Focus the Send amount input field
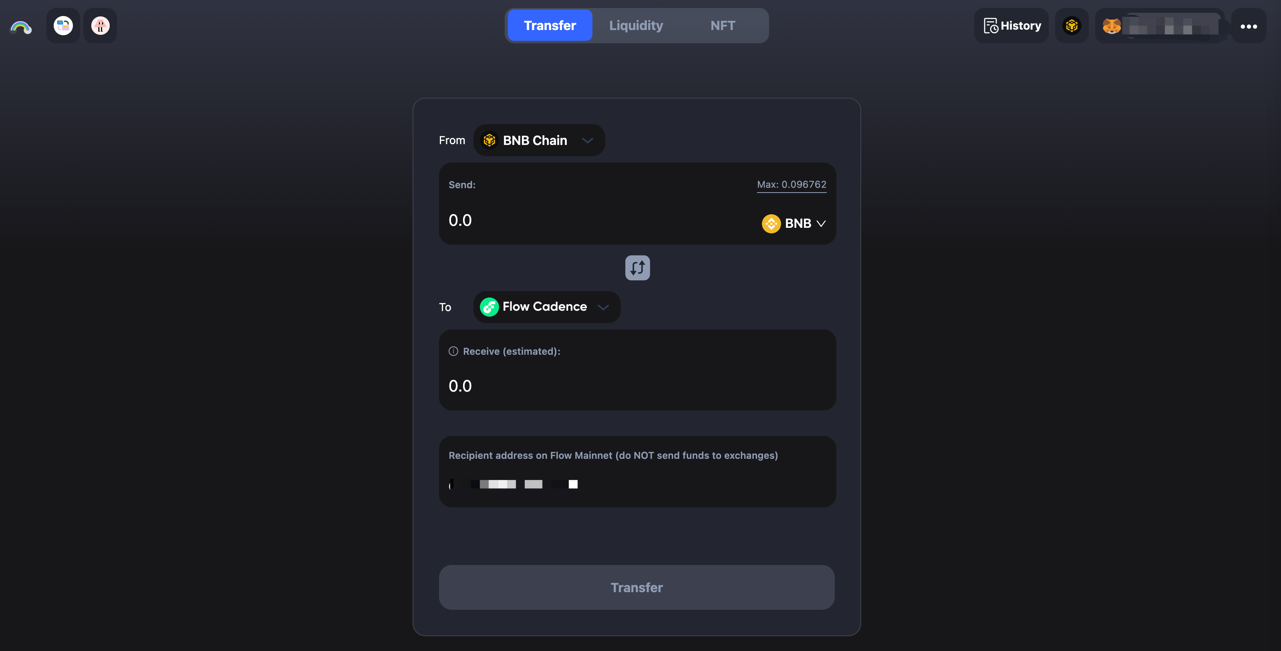The width and height of the screenshot is (1281, 651). pyautogui.click(x=597, y=220)
